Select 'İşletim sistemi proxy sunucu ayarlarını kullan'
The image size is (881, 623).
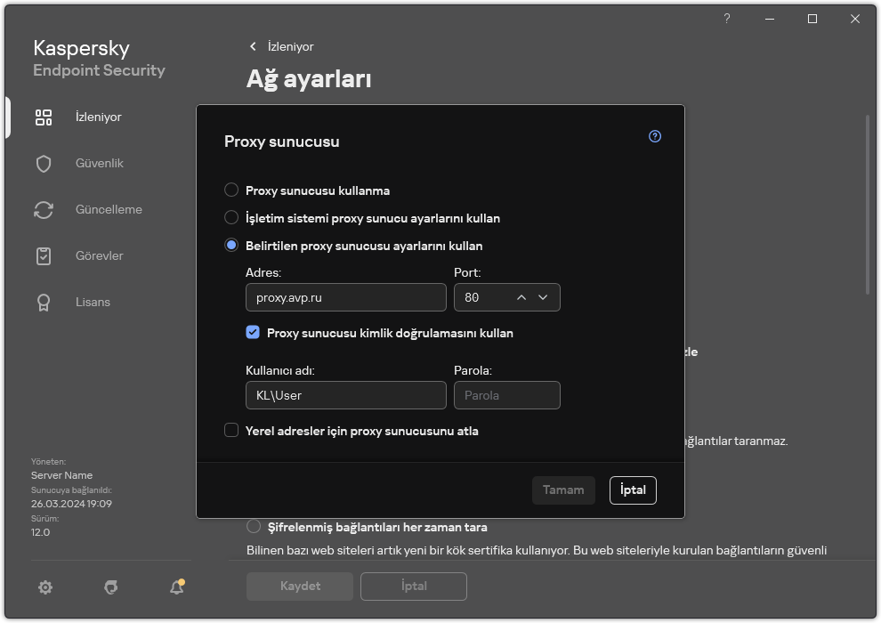point(231,217)
